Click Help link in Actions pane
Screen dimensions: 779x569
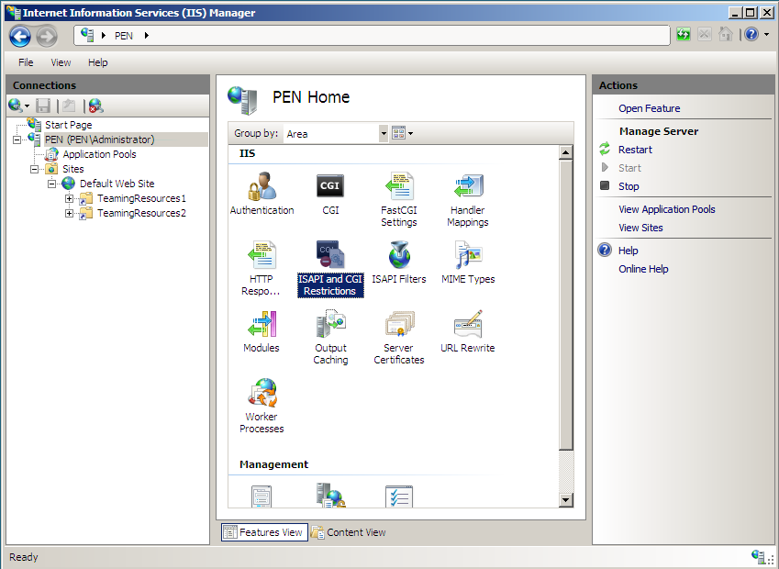click(628, 251)
